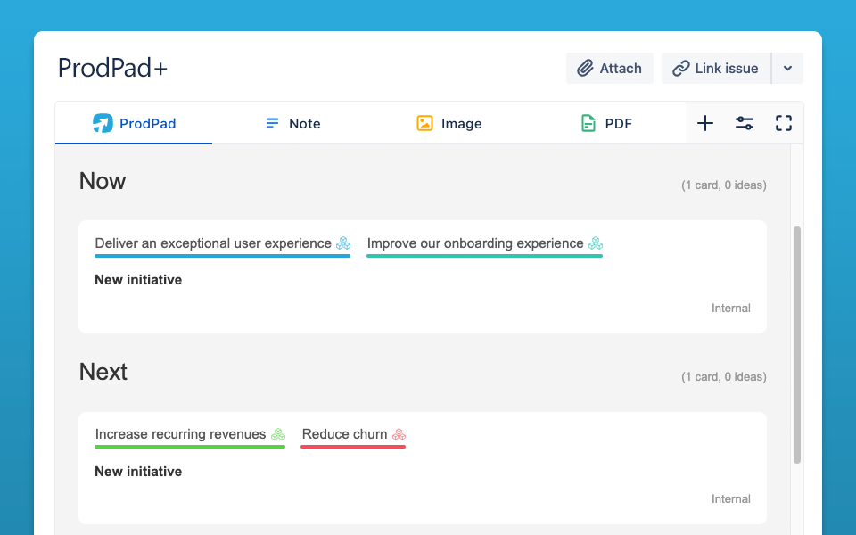The height and width of the screenshot is (535, 856).
Task: Click the 'Now' column heading
Action: pos(103,181)
